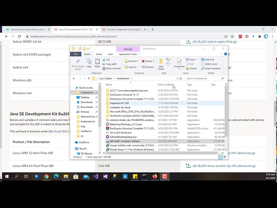The width and height of the screenshot is (277, 208).
Task: Open the Copy to dropdown
Action: (x=132, y=67)
